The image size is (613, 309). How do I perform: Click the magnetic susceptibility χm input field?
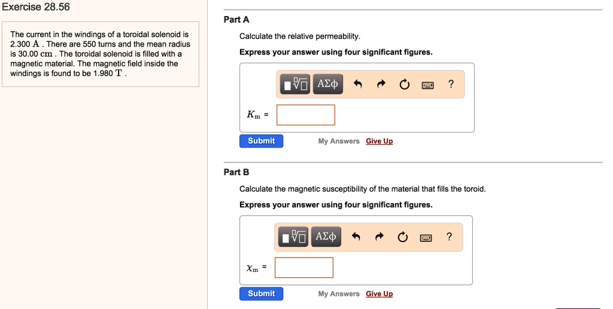(x=304, y=268)
